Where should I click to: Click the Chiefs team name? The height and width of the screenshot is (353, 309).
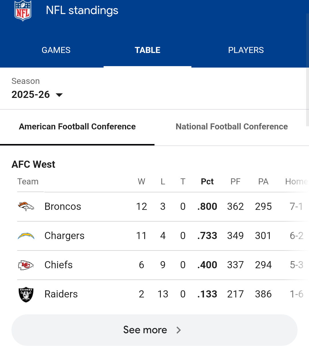(x=58, y=265)
